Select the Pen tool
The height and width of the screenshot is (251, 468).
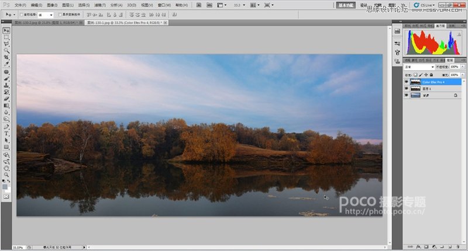click(6, 127)
